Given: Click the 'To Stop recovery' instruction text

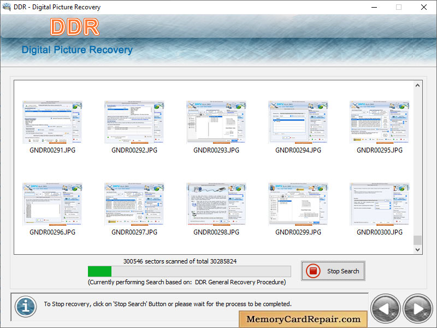Looking at the screenshot, I should 168,304.
